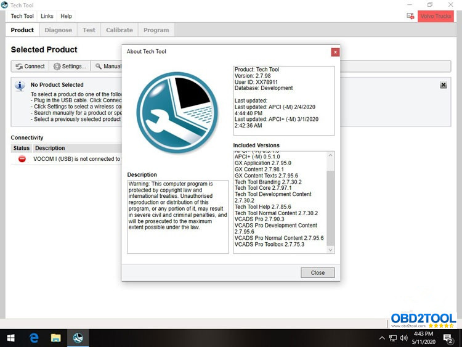462x347 pixels.
Task: Open the Tech Tool menu
Action: (x=22, y=16)
